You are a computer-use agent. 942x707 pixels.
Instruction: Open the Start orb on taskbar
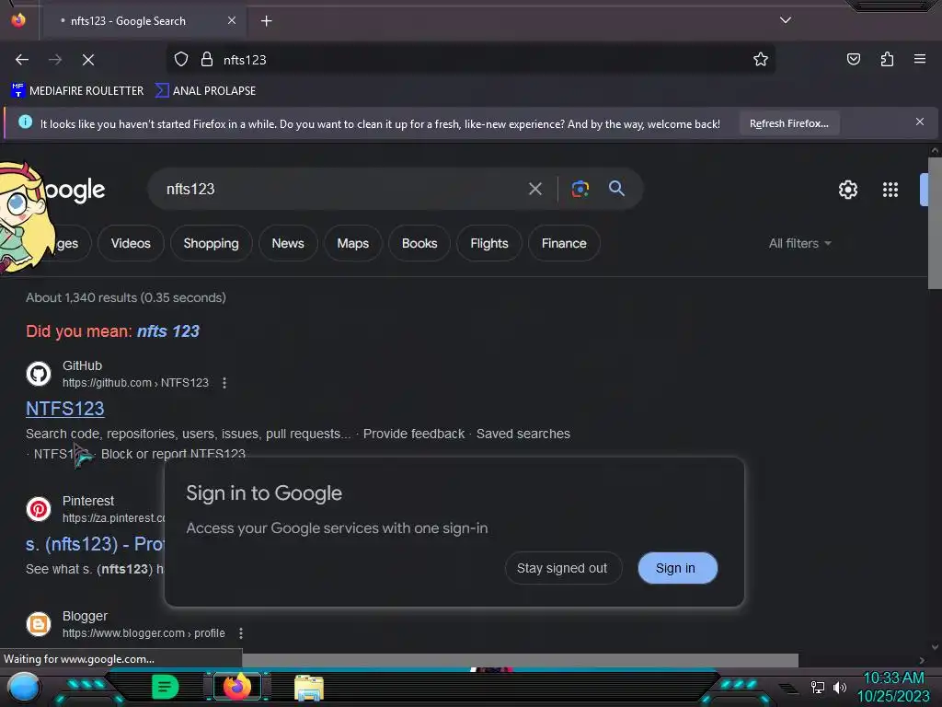click(23, 687)
